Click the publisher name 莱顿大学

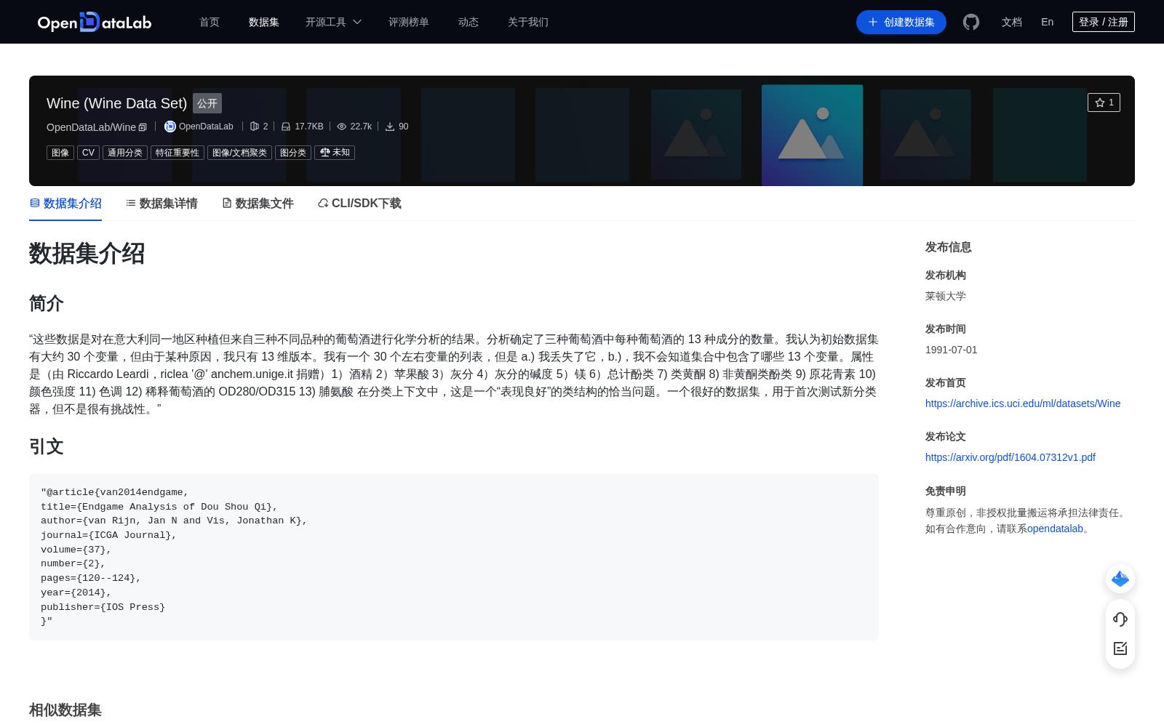[x=946, y=296]
